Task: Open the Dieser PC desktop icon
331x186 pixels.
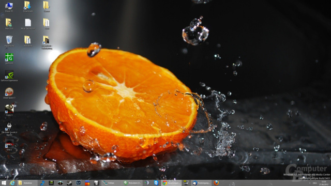Action: [9, 7]
